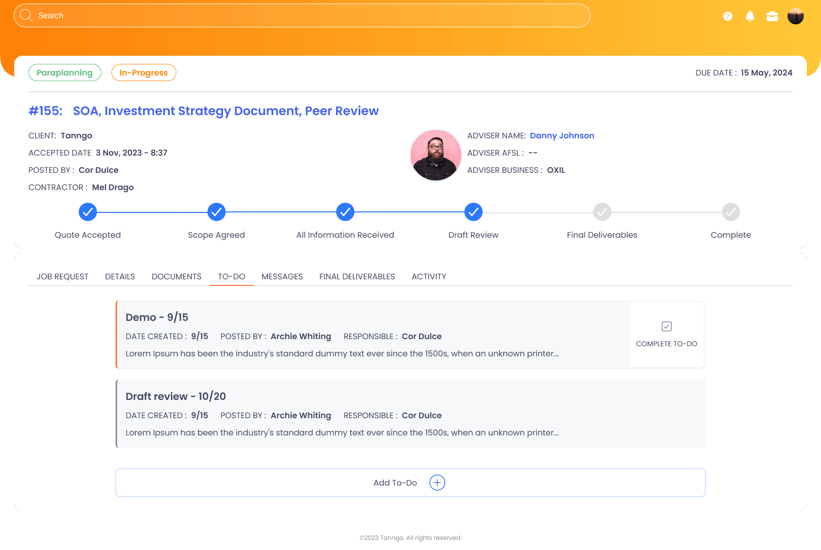Viewport: 821px width, 550px height.
Task: Click the Paraplanning tag
Action: 64,72
